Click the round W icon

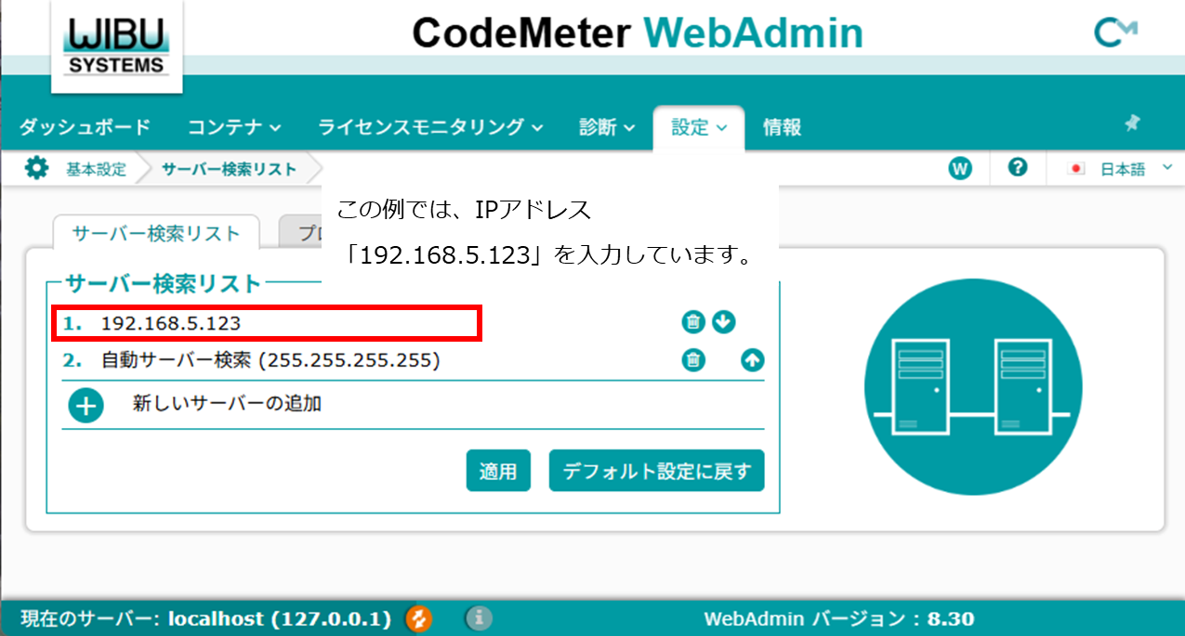959,169
